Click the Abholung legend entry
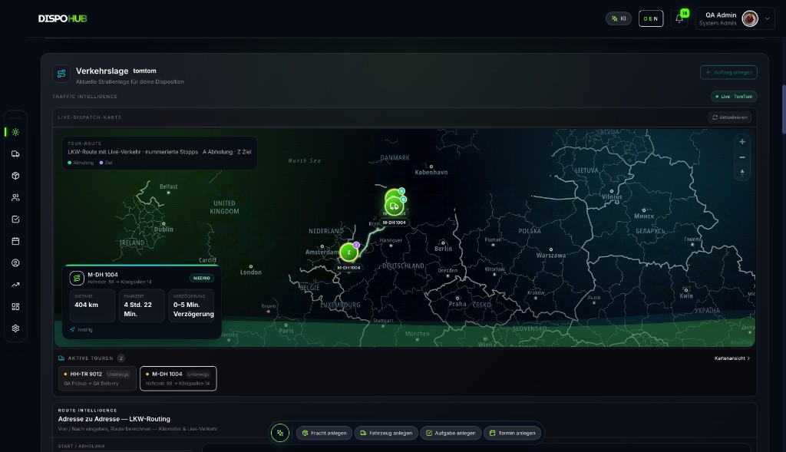Screen dimensions: 786x452 (81, 163)
